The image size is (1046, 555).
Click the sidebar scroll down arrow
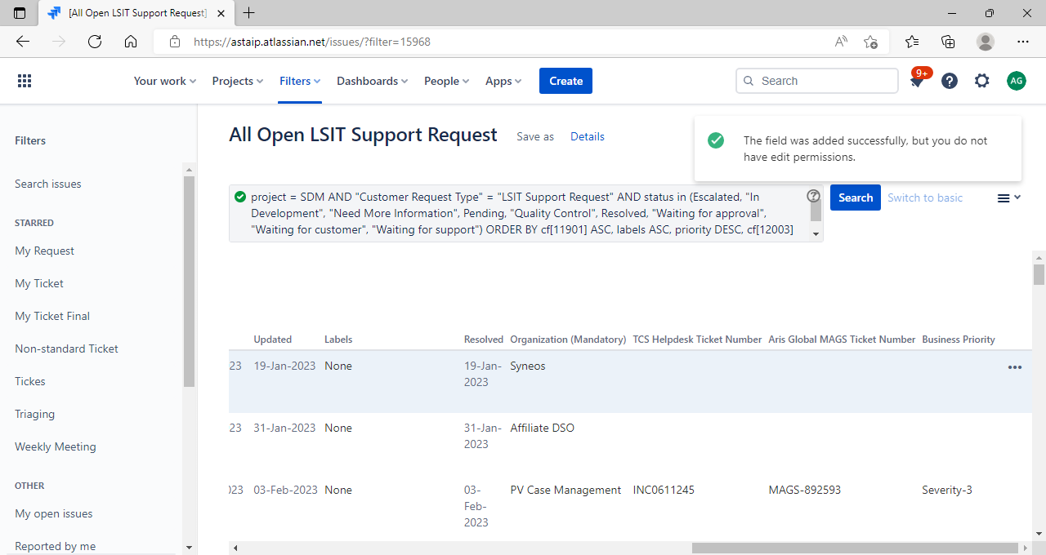click(x=190, y=547)
